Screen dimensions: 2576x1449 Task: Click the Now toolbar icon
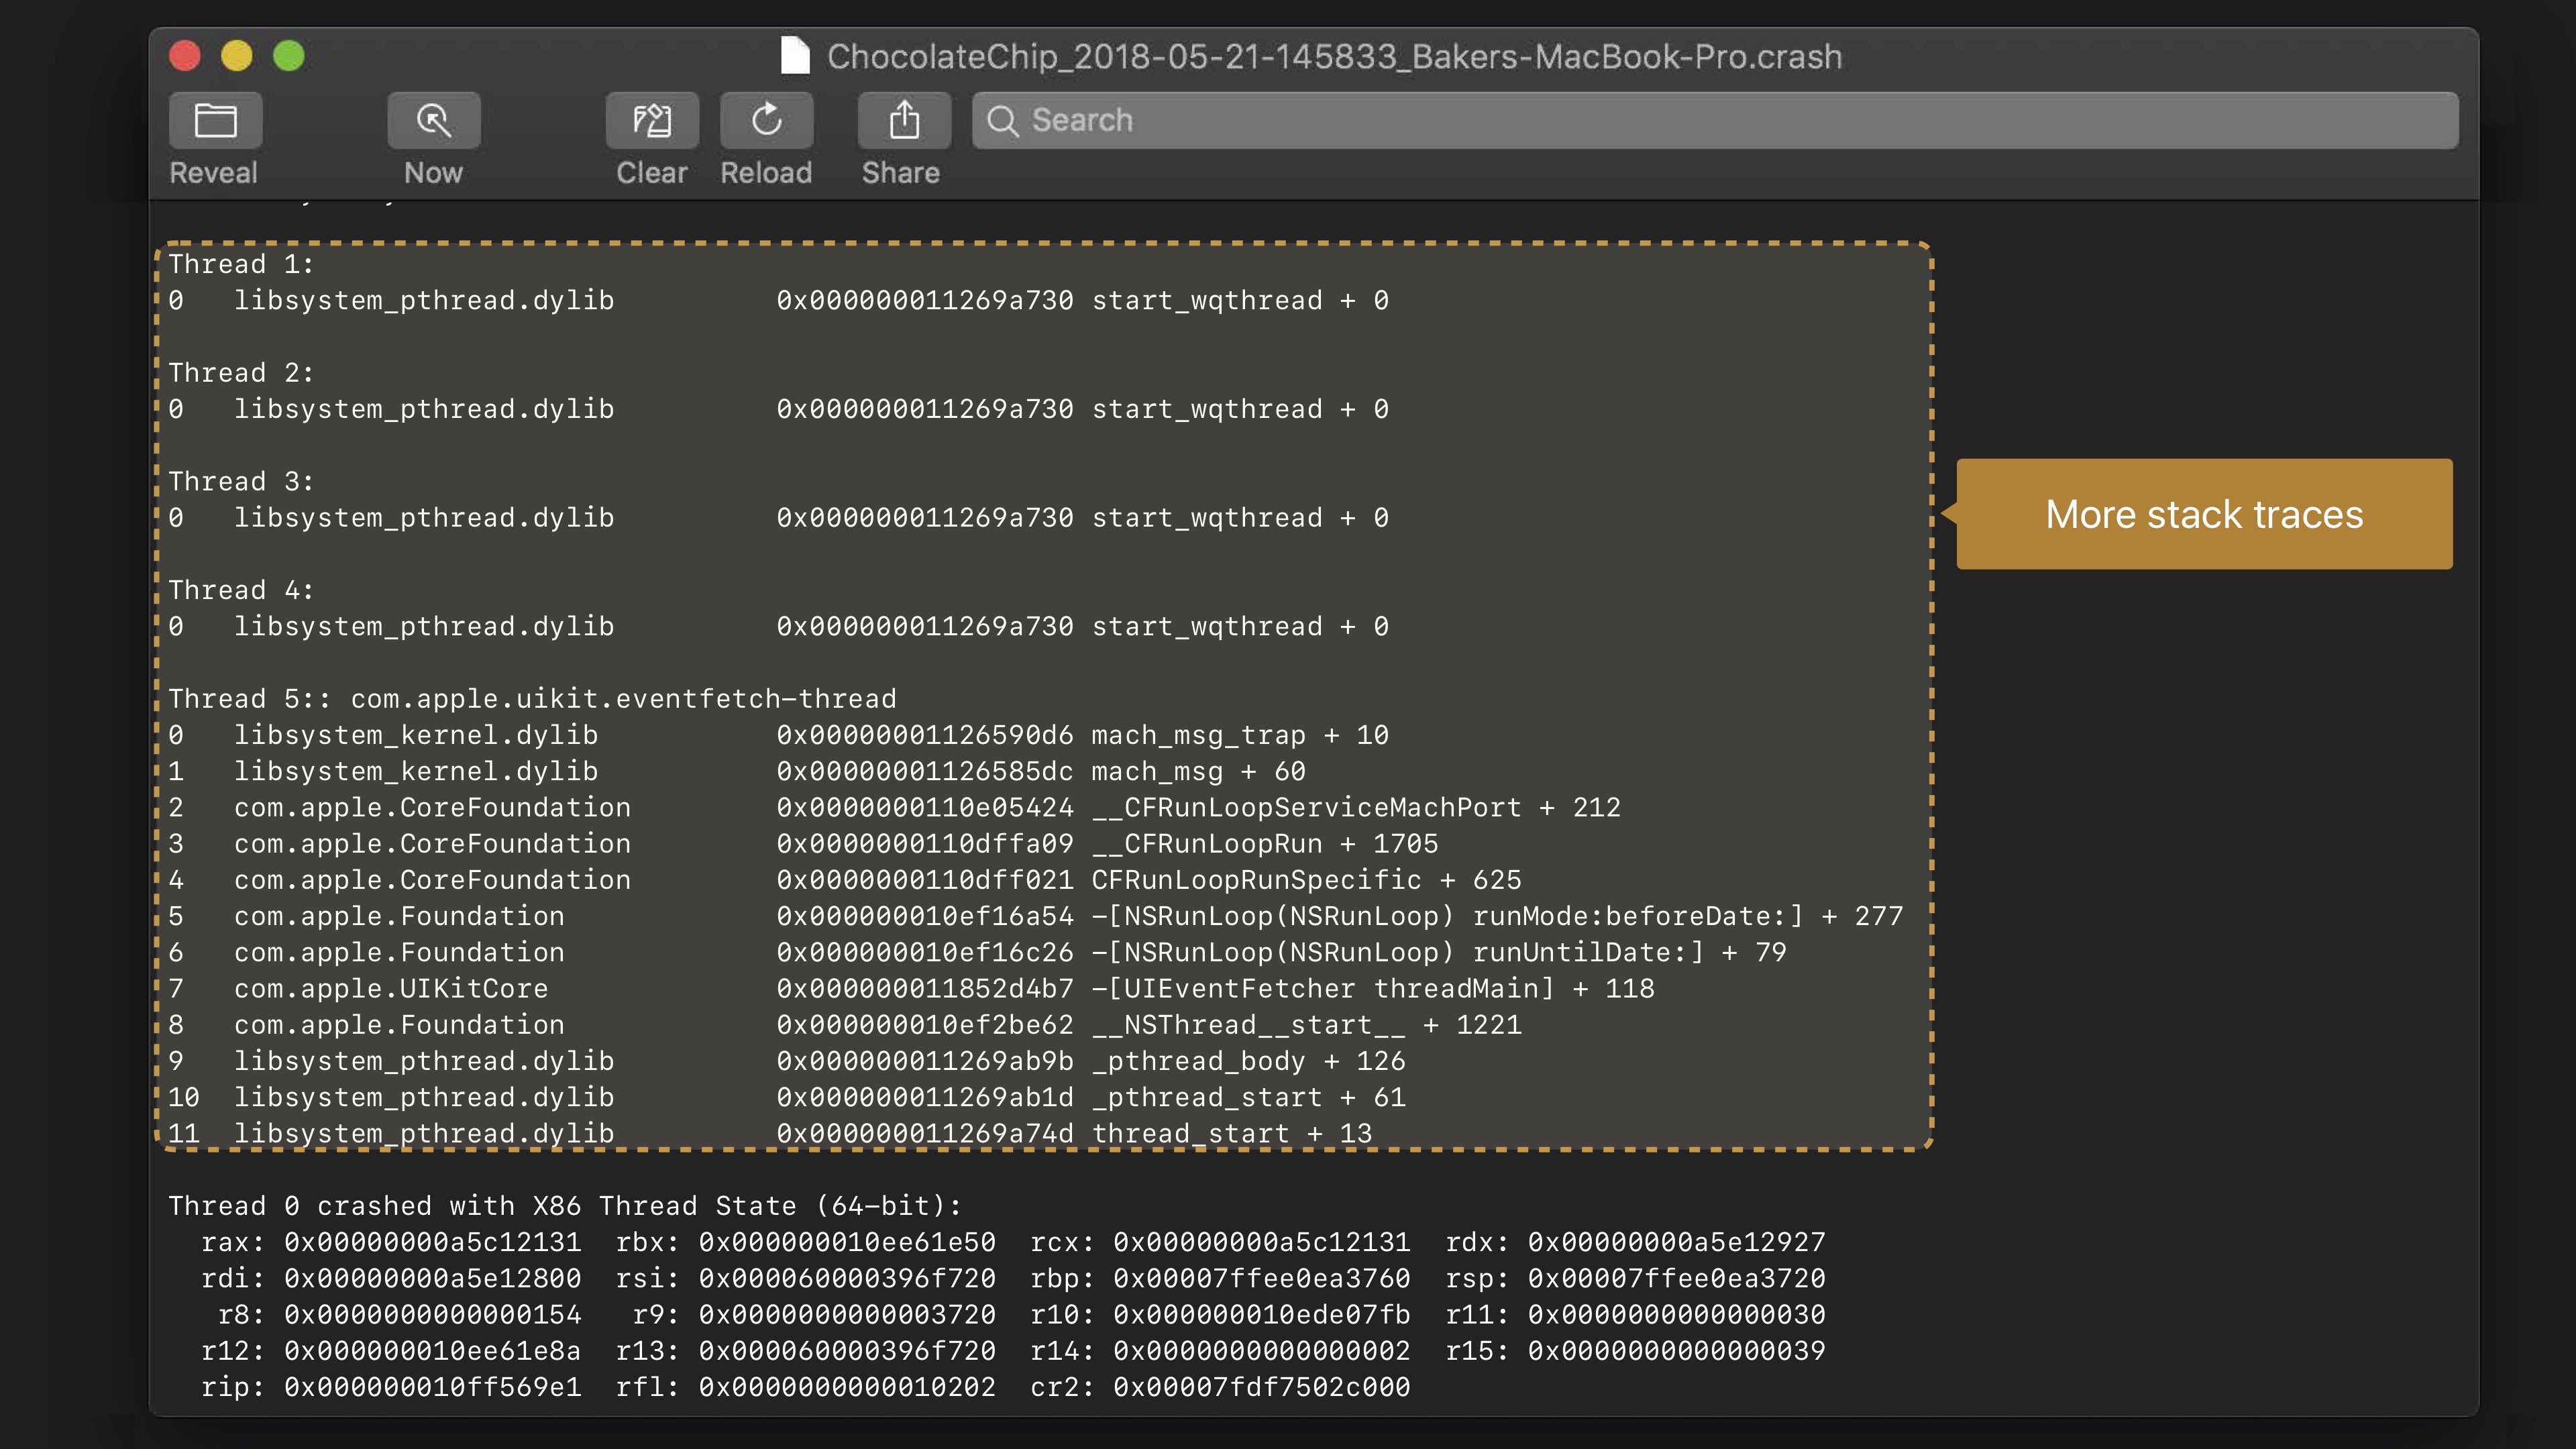433,121
